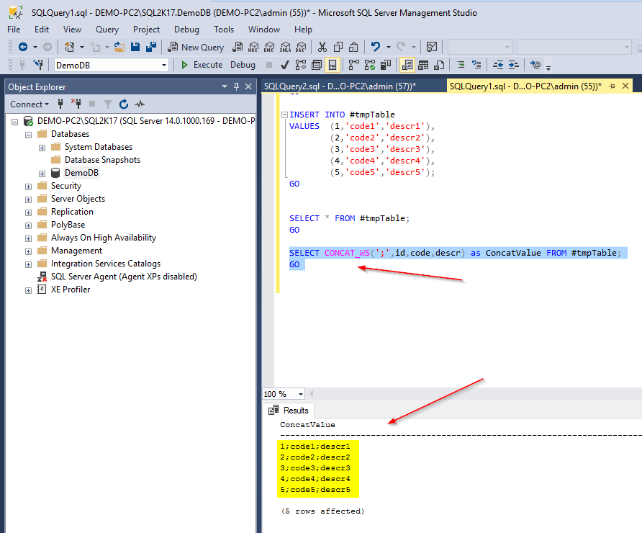Image resolution: width=642 pixels, height=533 pixels.
Task: Switch to the SQLQuery2.sql tab
Action: click(x=340, y=86)
